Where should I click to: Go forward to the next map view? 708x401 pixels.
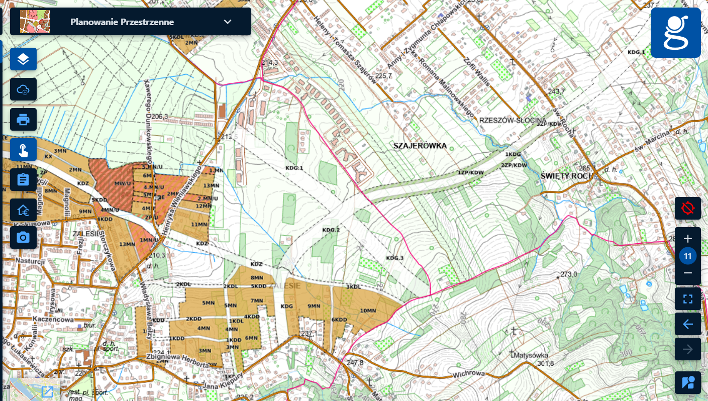[x=688, y=349]
